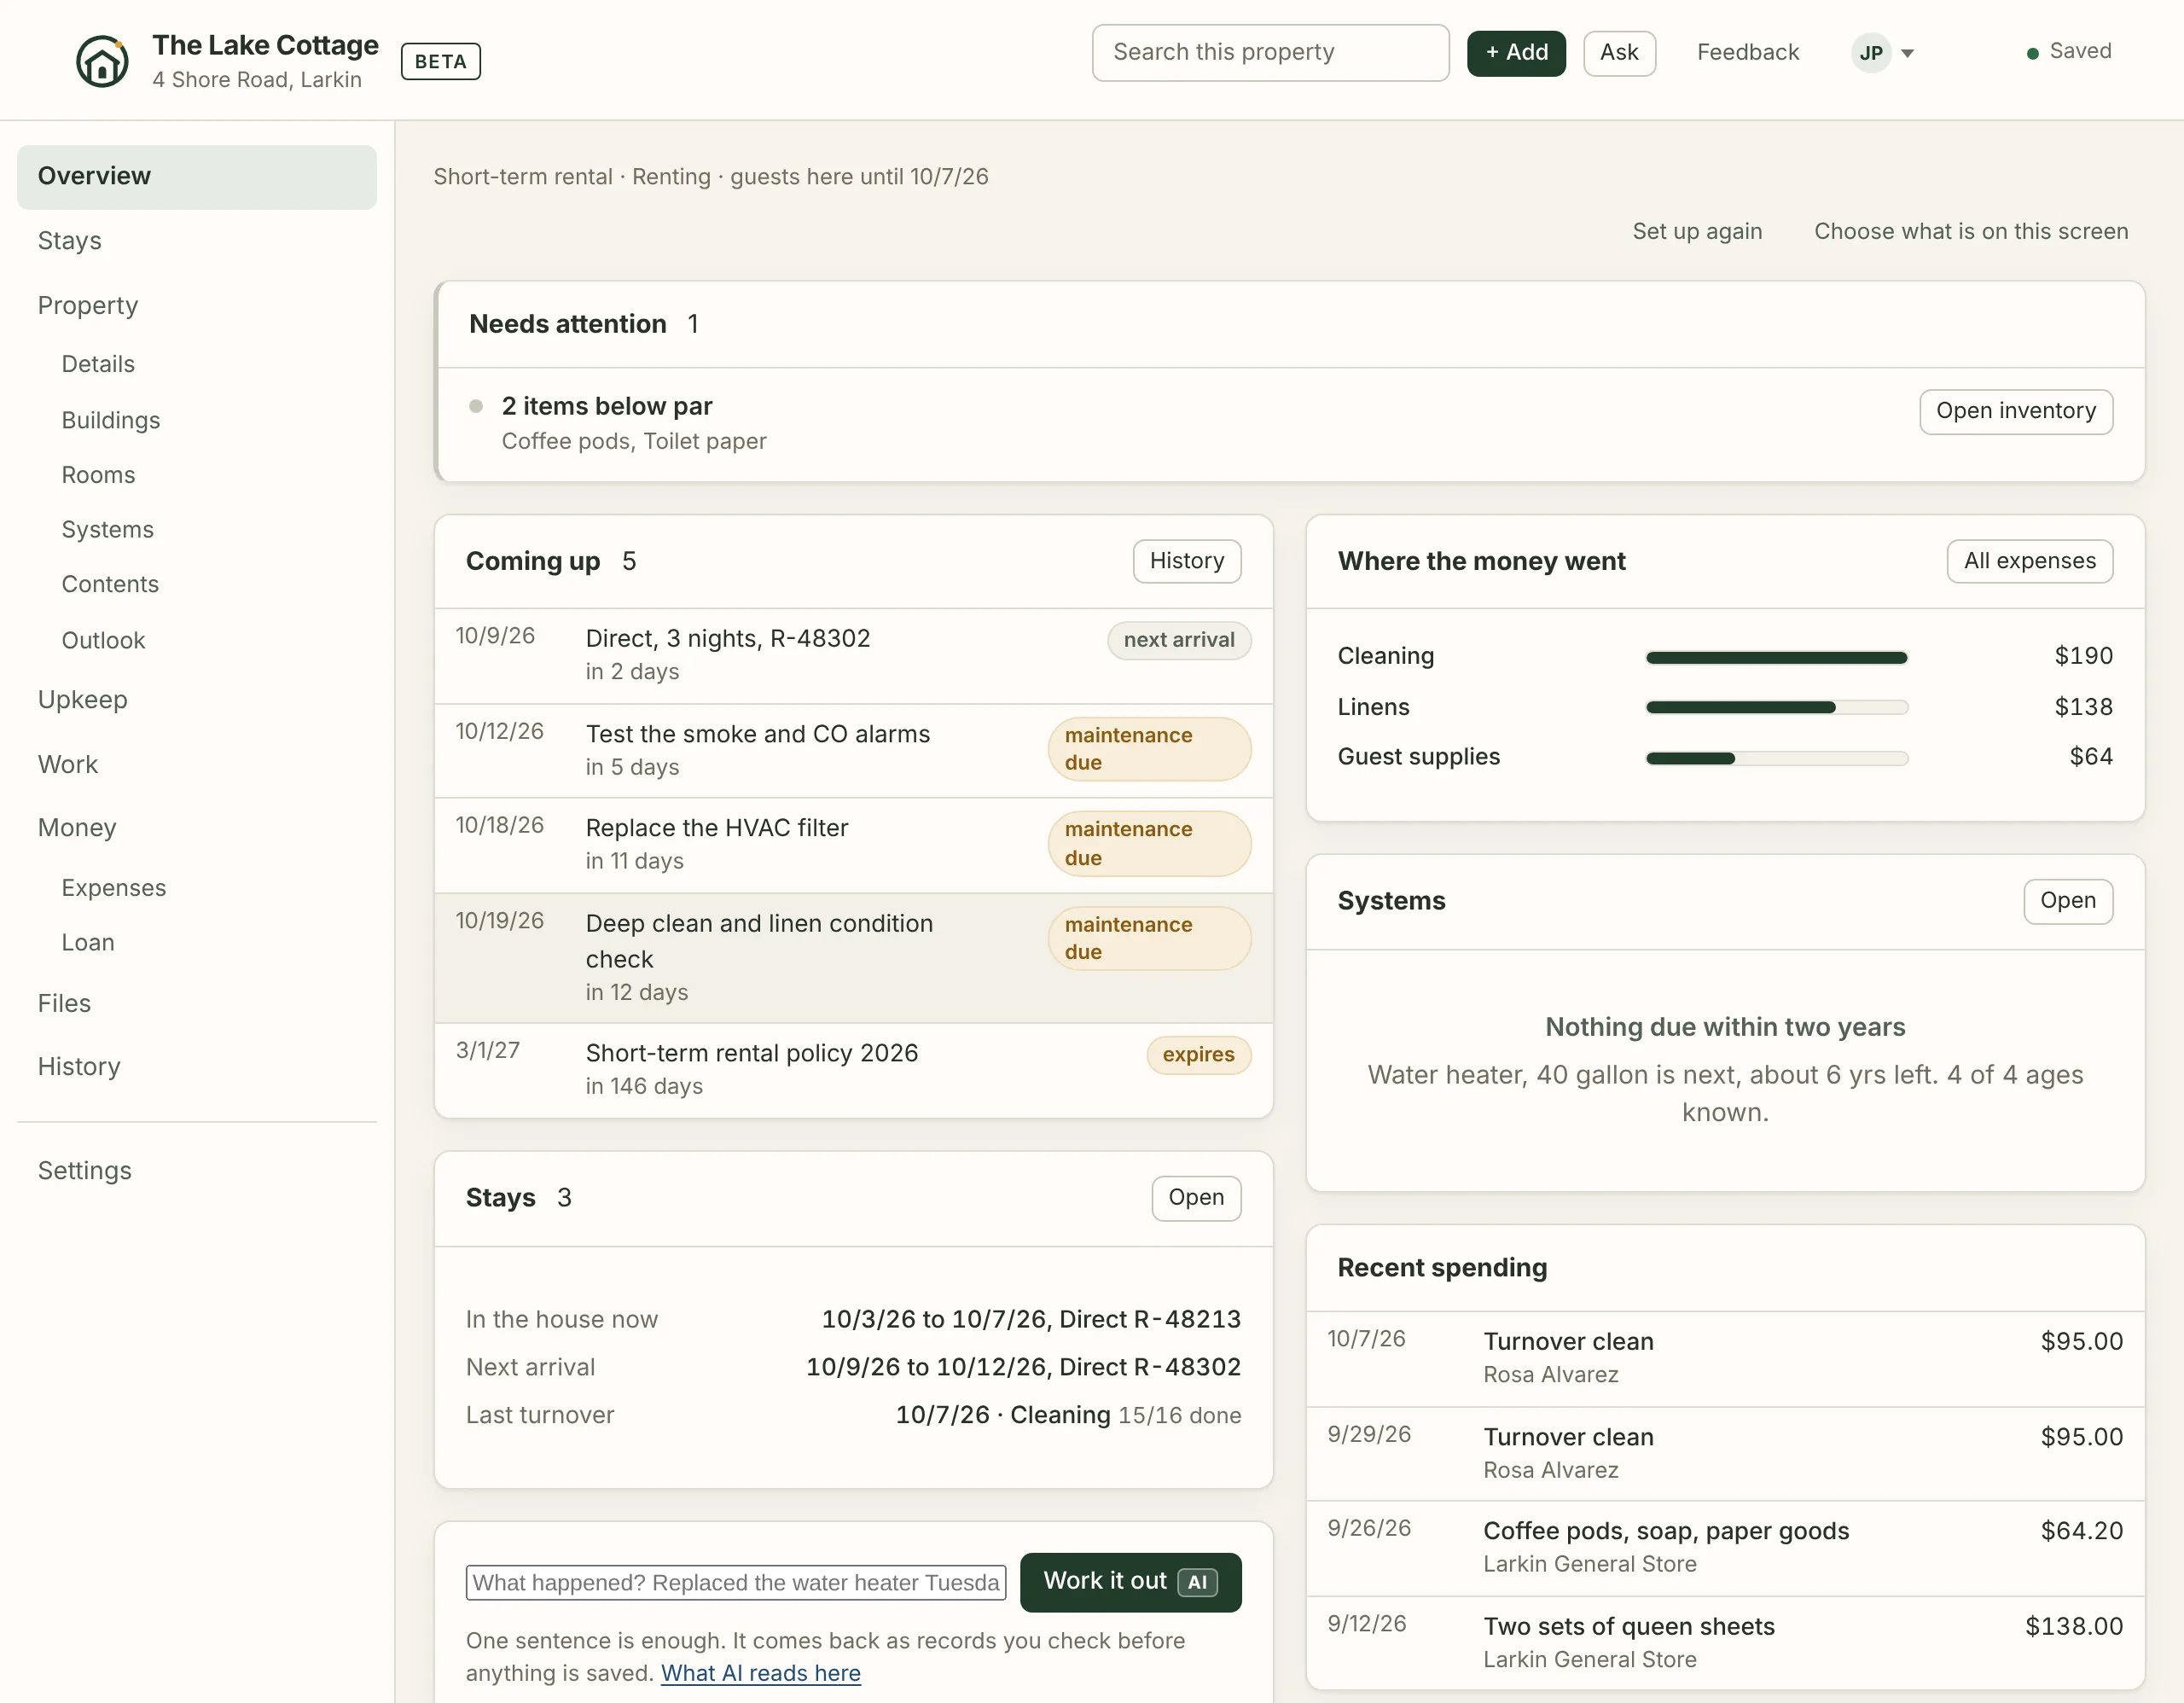Click the house logo icon

pos(102,61)
